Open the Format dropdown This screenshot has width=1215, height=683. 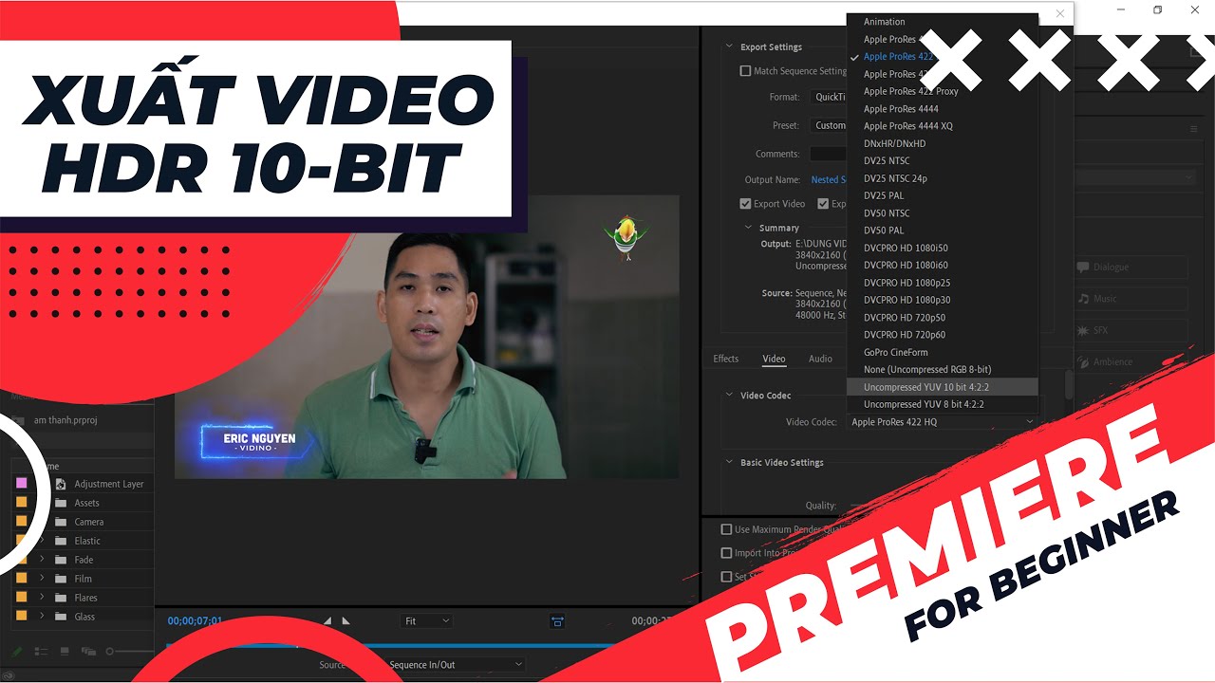(828, 97)
